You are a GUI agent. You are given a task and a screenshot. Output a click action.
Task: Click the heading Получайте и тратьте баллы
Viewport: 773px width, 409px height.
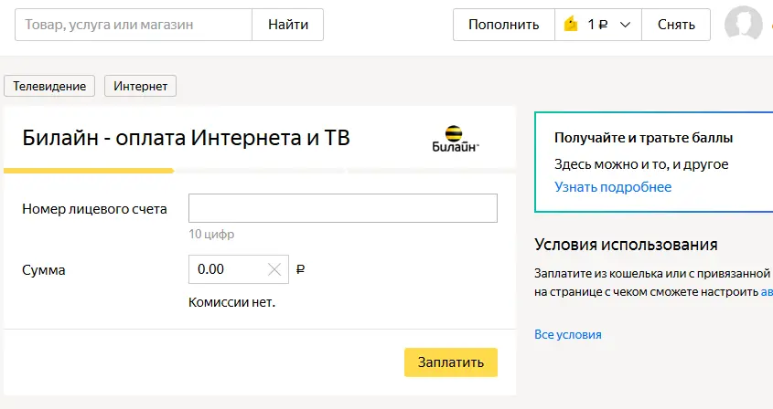[643, 138]
